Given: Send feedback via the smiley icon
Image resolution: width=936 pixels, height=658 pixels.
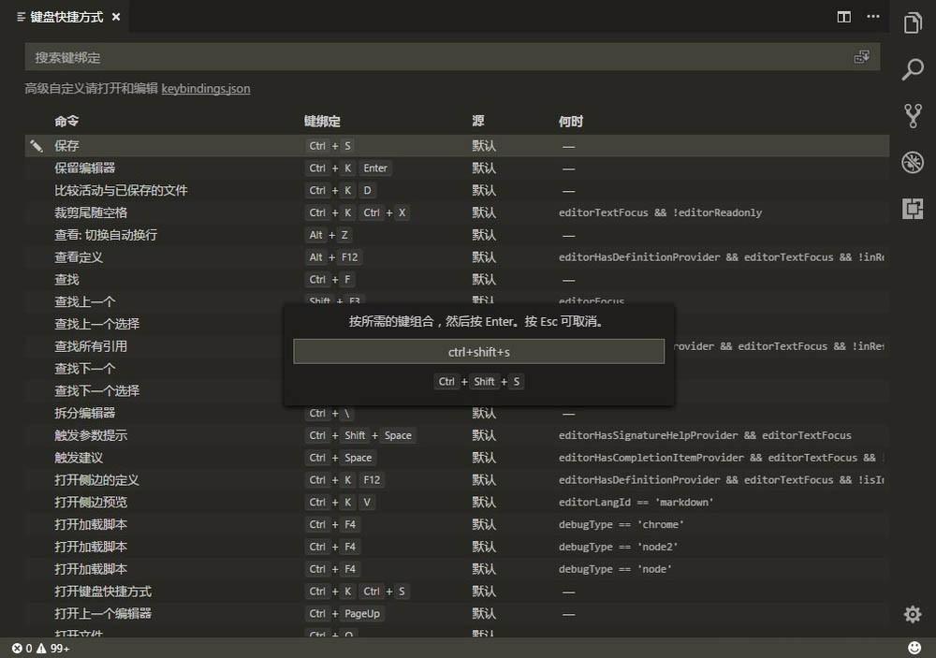Looking at the screenshot, I should 914,646.
